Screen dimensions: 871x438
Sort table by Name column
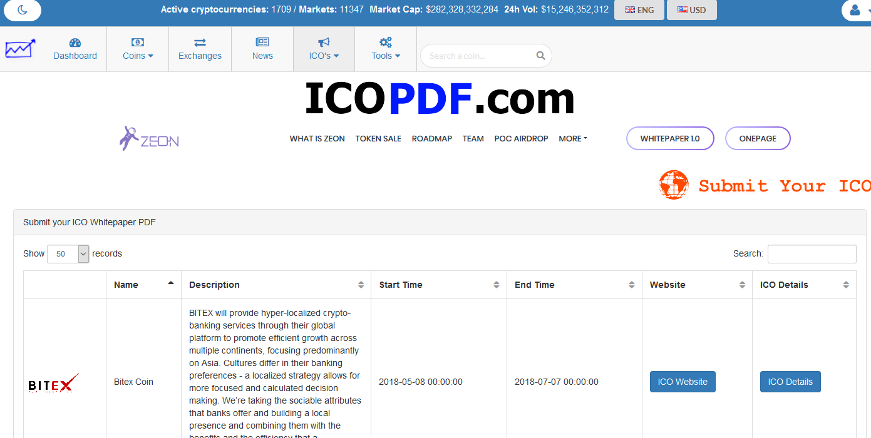click(143, 285)
